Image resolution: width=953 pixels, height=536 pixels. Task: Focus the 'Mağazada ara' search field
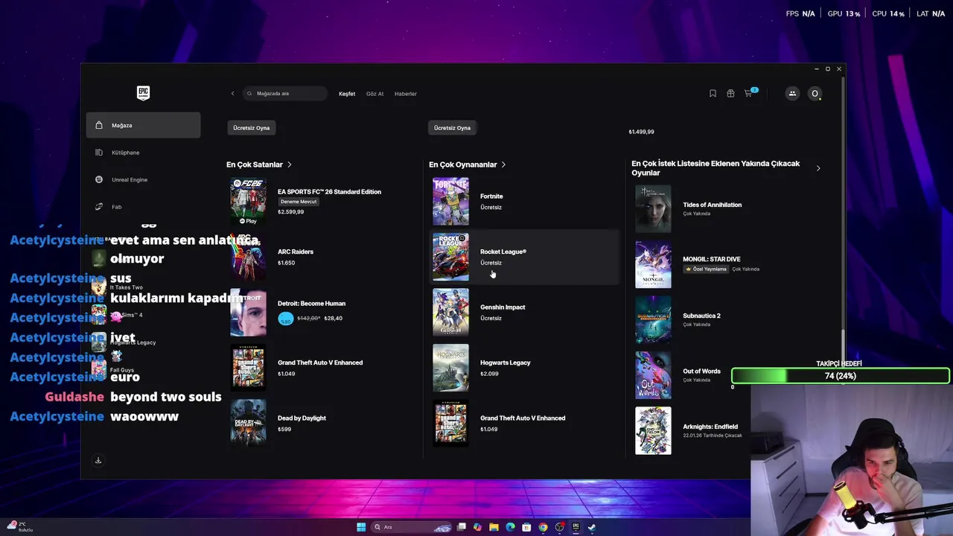point(286,94)
